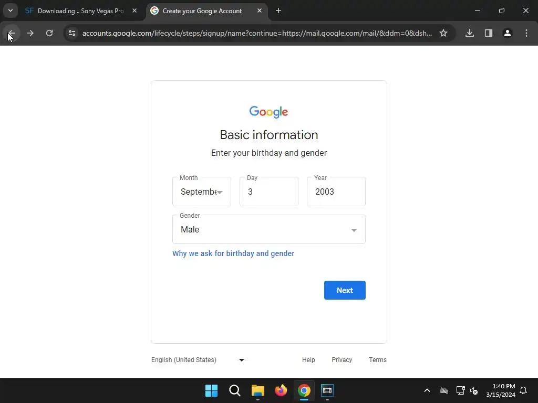The height and width of the screenshot is (403, 538).
Task: Open the Chrome profile icon
Action: pos(508,33)
